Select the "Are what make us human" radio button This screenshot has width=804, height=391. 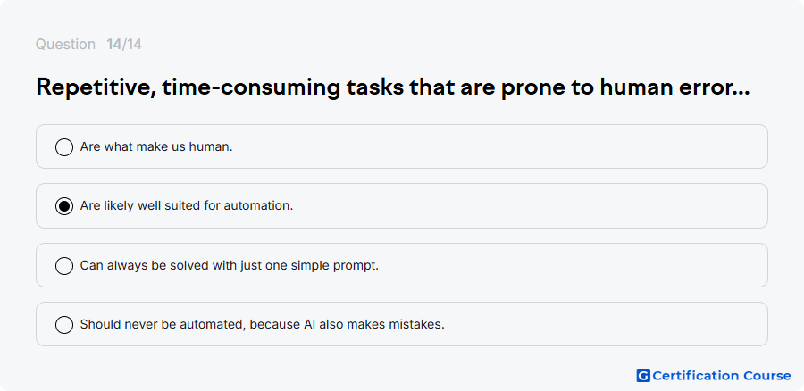tap(64, 147)
